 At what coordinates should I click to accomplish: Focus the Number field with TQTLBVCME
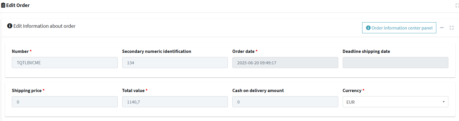tap(65, 63)
